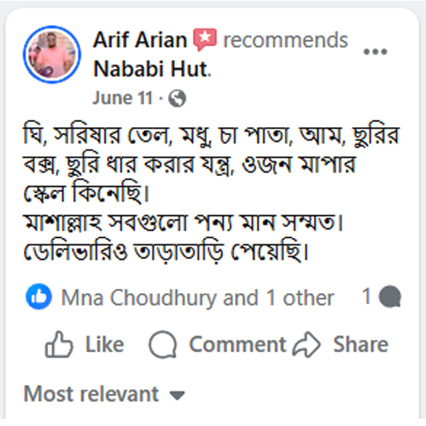Open the Most relevant comment sorting
Viewport: 426px width, 426px height.
pos(92,393)
